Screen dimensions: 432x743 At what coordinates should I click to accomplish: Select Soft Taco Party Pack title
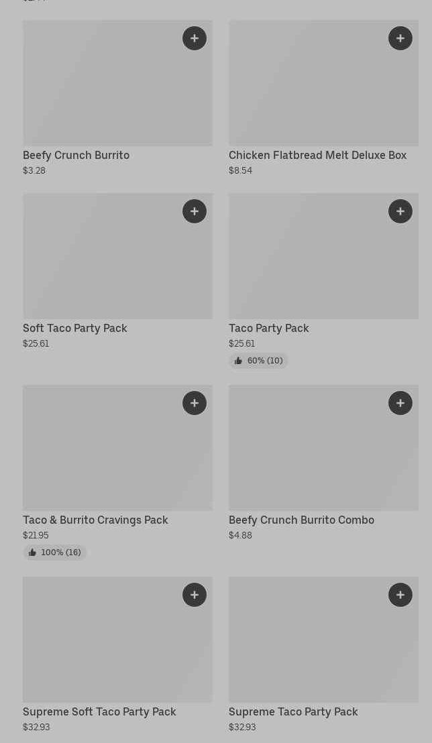[74, 328]
